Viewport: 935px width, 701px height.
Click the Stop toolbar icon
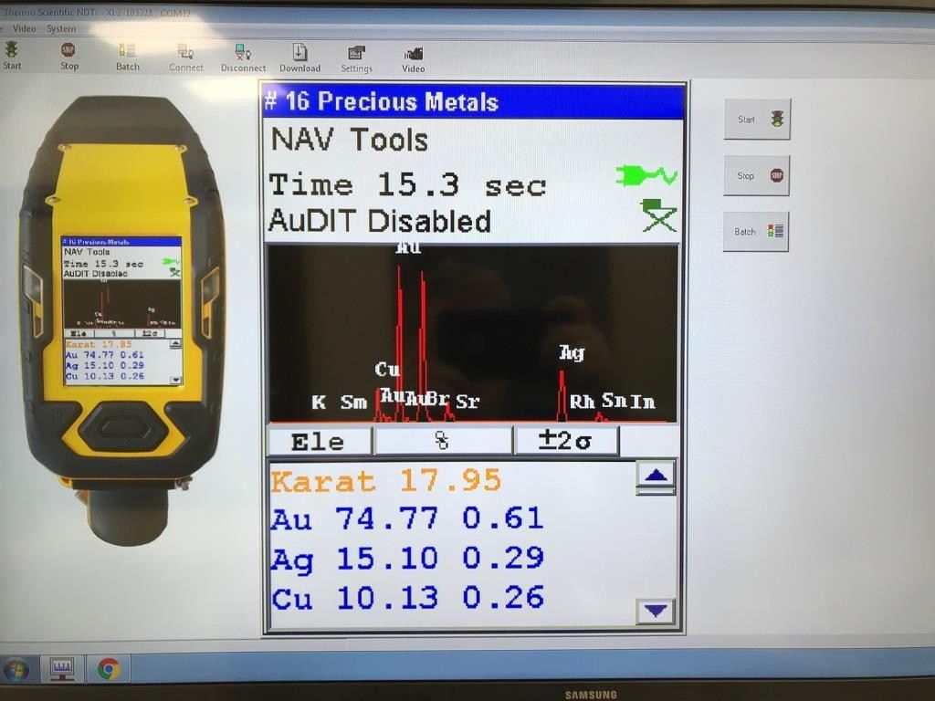pyautogui.click(x=69, y=57)
